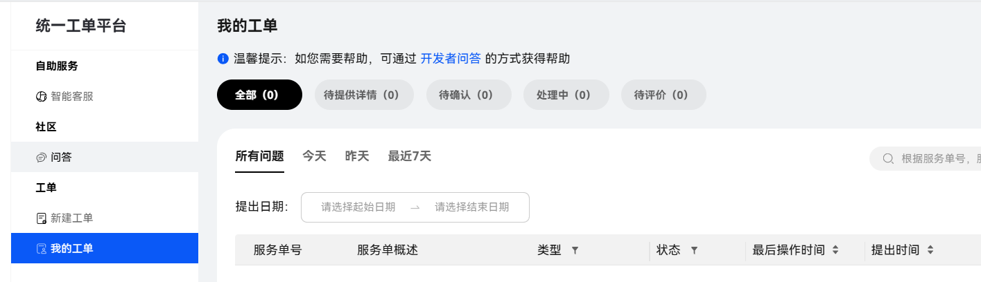Click the blue info icon beside 温馨提示
The image size is (981, 282).
coord(223,59)
